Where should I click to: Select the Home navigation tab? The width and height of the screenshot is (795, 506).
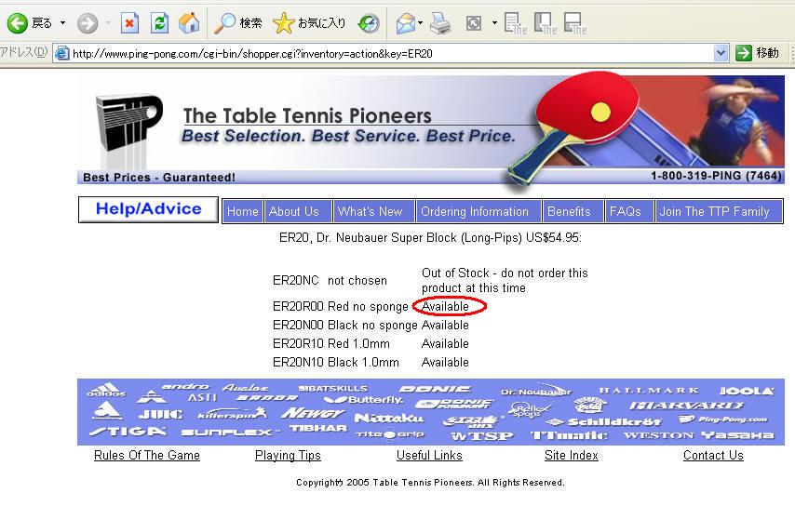pyautogui.click(x=242, y=211)
